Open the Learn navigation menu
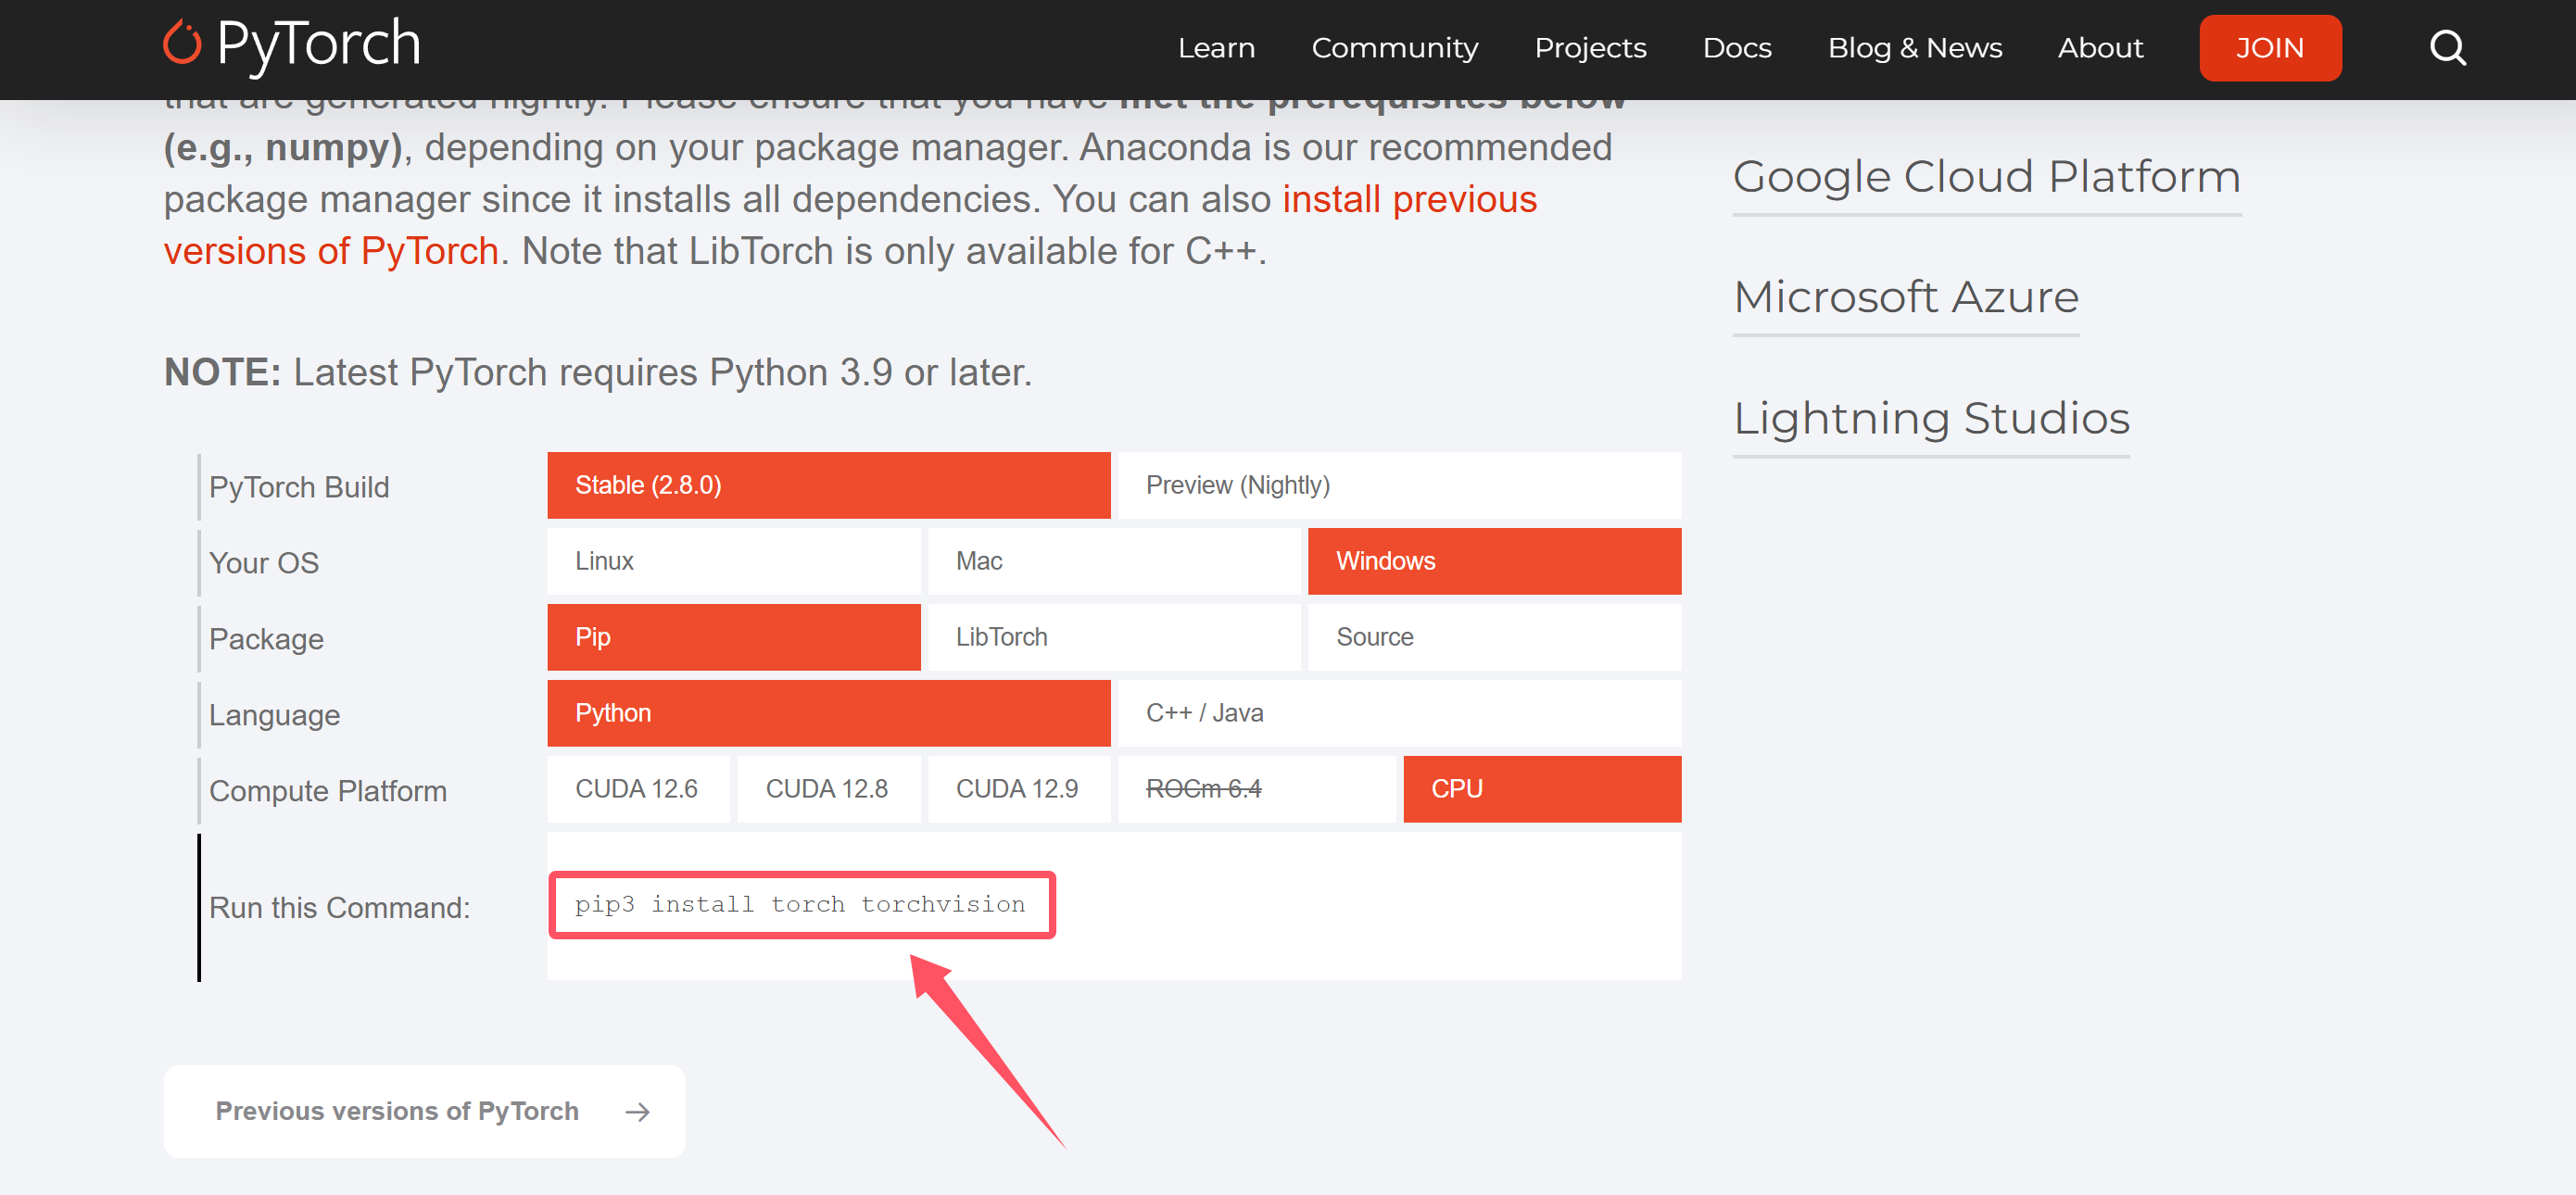Image resolution: width=2576 pixels, height=1195 pixels. tap(1215, 48)
